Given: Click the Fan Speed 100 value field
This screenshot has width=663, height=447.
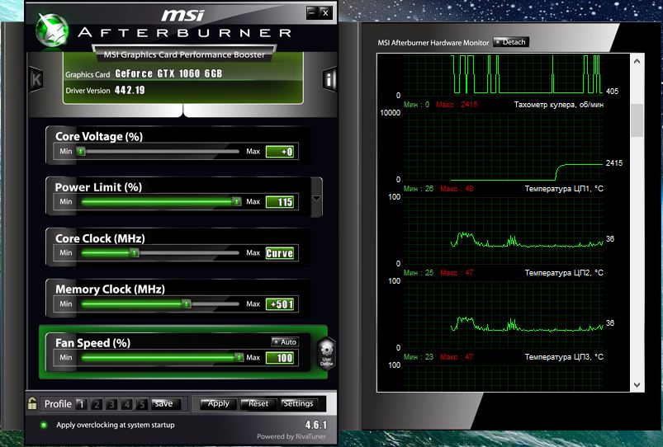Looking at the screenshot, I should click(282, 358).
